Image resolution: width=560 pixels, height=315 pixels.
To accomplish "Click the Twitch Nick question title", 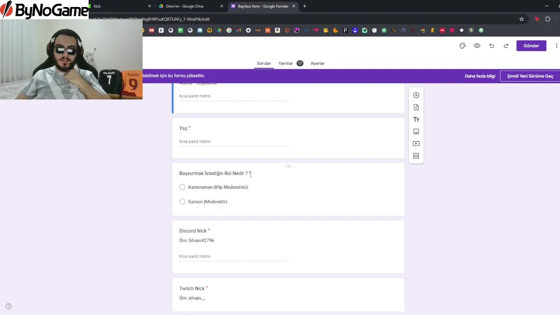I will point(192,288).
